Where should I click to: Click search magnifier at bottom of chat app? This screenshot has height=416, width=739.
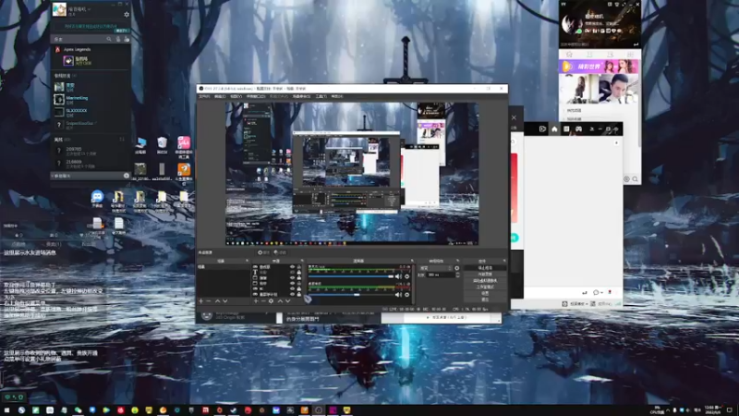(x=635, y=178)
